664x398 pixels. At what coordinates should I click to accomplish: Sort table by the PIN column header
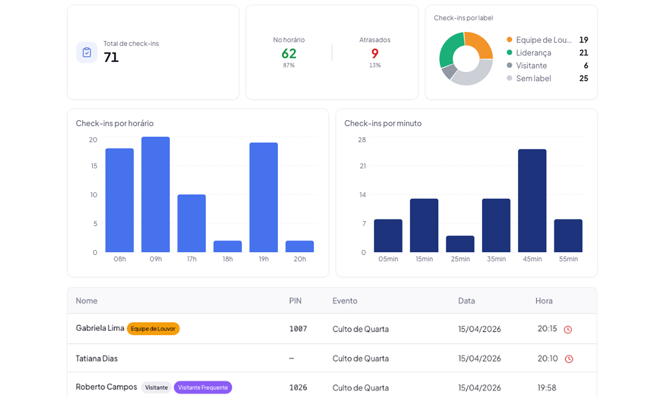pyautogui.click(x=295, y=301)
